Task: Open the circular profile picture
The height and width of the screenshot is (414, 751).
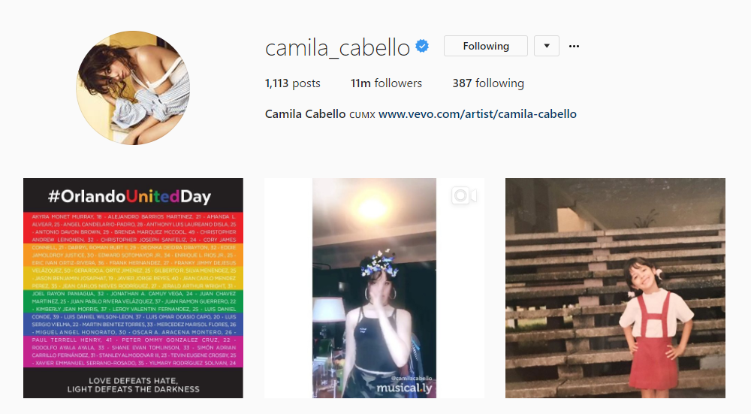Action: (x=133, y=88)
